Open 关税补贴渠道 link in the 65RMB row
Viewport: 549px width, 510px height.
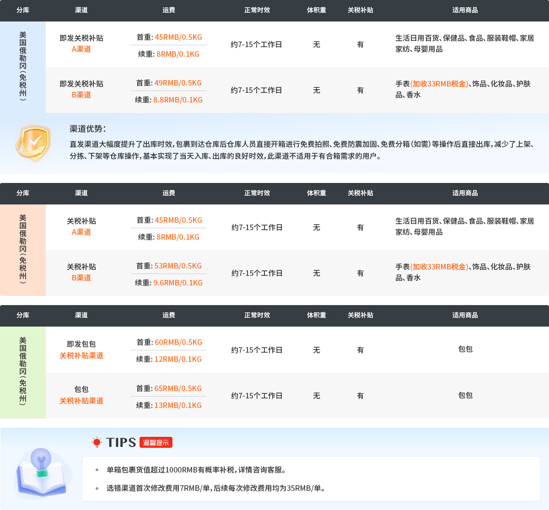pos(81,401)
